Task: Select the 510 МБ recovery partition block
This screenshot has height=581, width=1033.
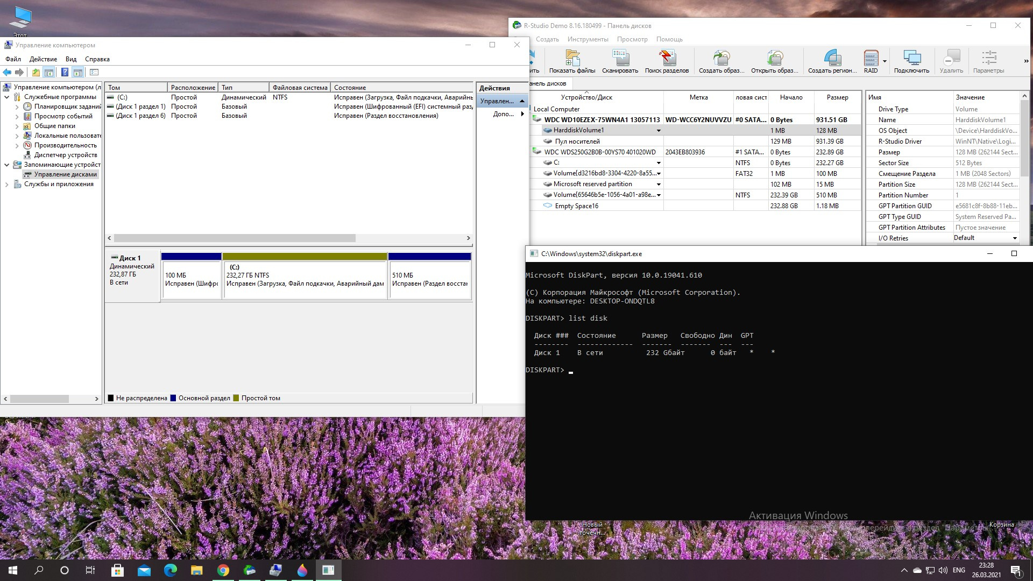Action: [430, 276]
